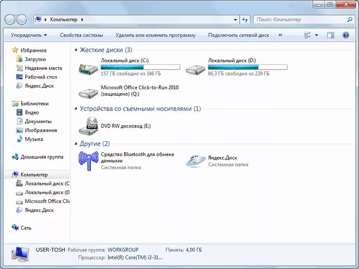Click the computer icon in details pane
Image resolution: width=359 pixels, height=269 pixels.
click(21, 254)
